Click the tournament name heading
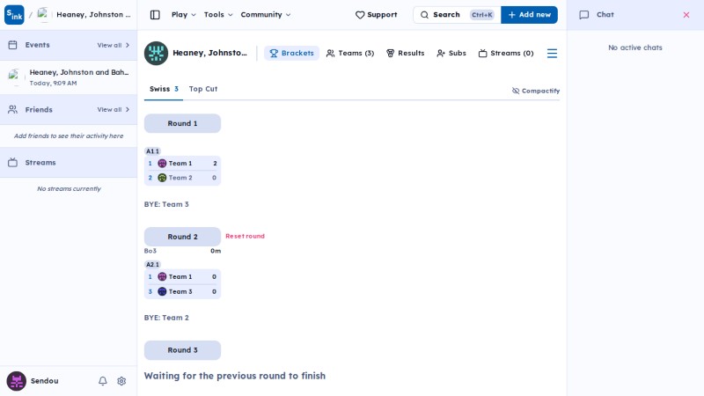This screenshot has height=396, width=704. click(x=209, y=53)
